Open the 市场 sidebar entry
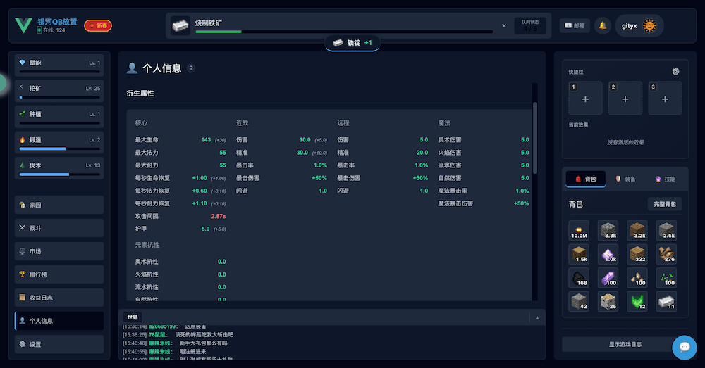The image size is (705, 368). [x=59, y=251]
